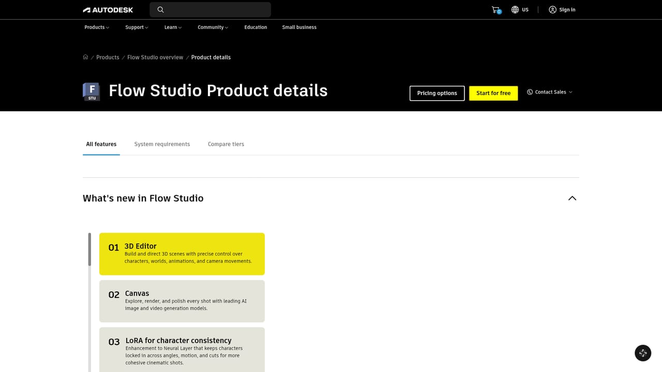Screen dimensions: 662x372
Task: Expand the Products menu
Action: tap(97, 27)
